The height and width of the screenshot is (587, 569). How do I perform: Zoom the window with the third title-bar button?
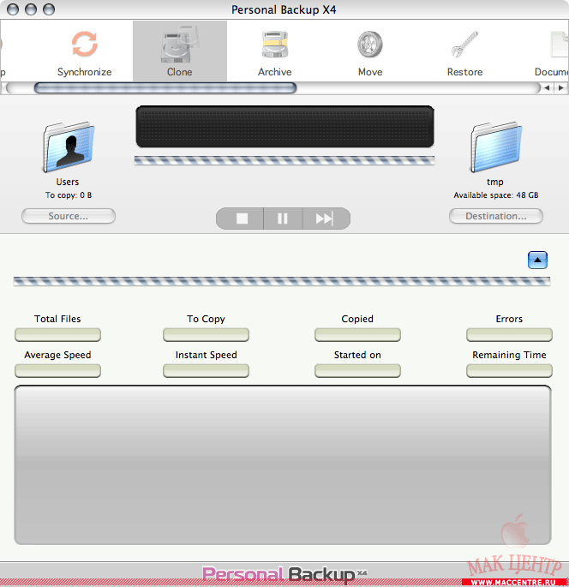pos(49,9)
